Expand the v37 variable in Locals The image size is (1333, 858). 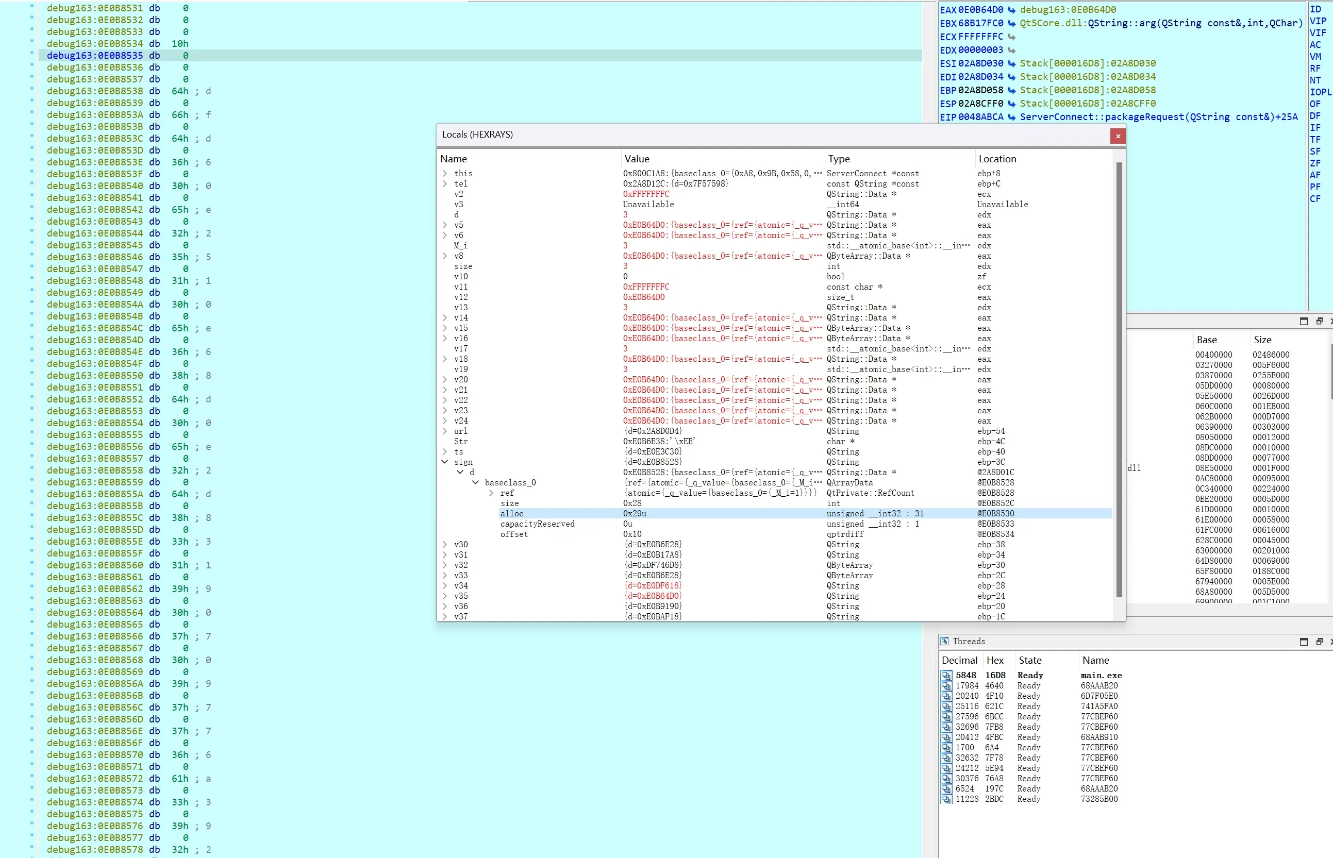(x=445, y=617)
